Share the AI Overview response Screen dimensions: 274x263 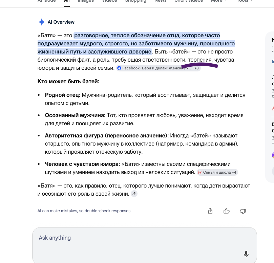coord(210,211)
